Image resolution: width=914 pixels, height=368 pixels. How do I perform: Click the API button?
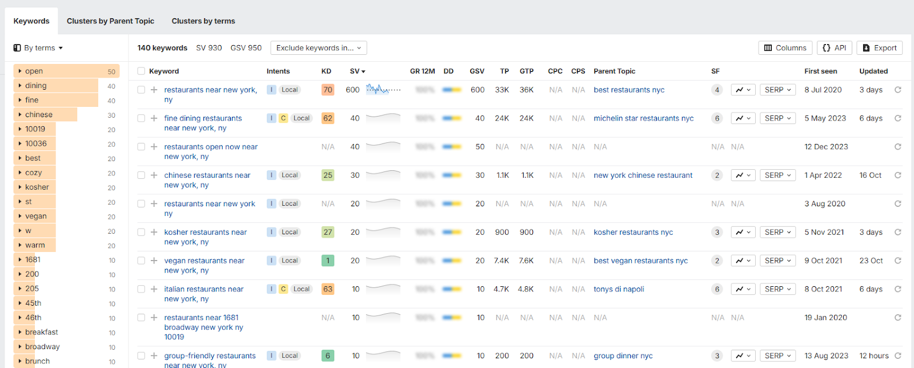[835, 48]
